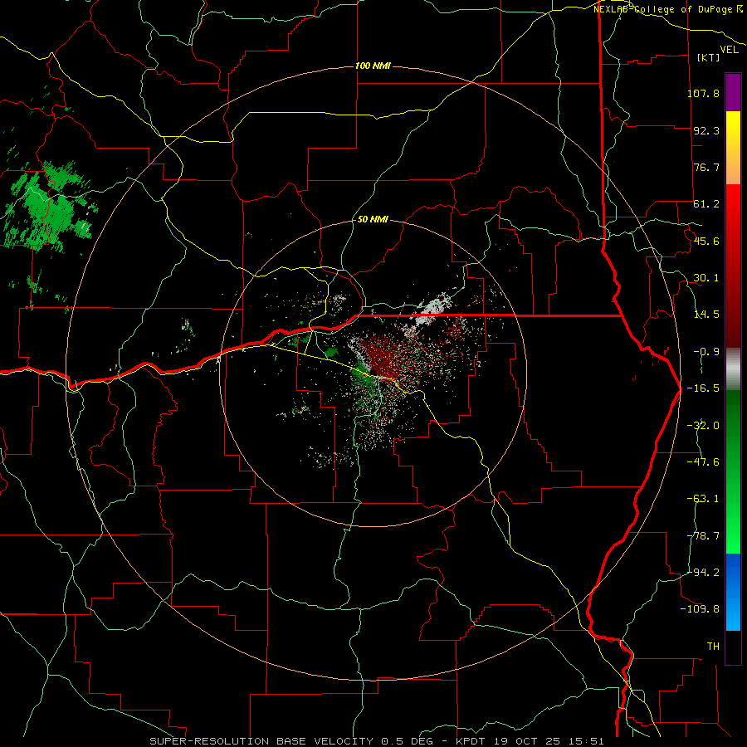
Task: Click the [KT] units label
Action: coord(709,57)
